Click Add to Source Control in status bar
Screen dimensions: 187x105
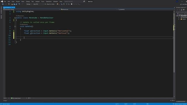180,104
